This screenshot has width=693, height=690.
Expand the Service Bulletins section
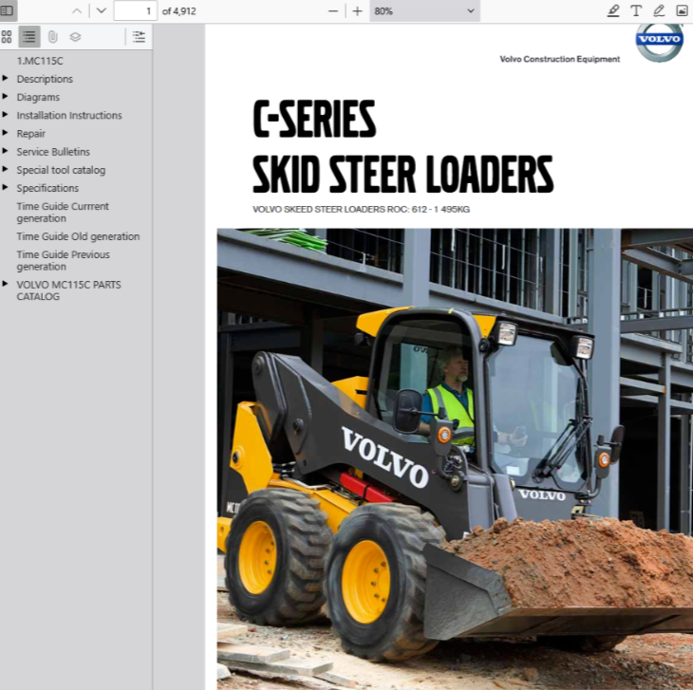6,151
